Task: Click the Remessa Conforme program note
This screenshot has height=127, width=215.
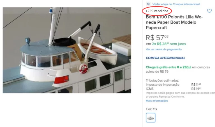Action: pyautogui.click(x=180, y=95)
